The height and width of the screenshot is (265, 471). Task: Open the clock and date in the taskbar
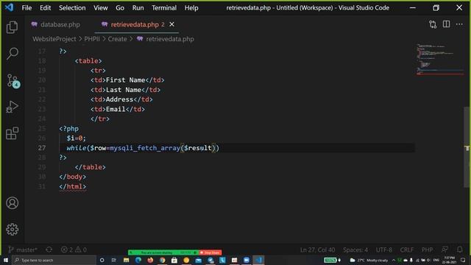(450, 260)
